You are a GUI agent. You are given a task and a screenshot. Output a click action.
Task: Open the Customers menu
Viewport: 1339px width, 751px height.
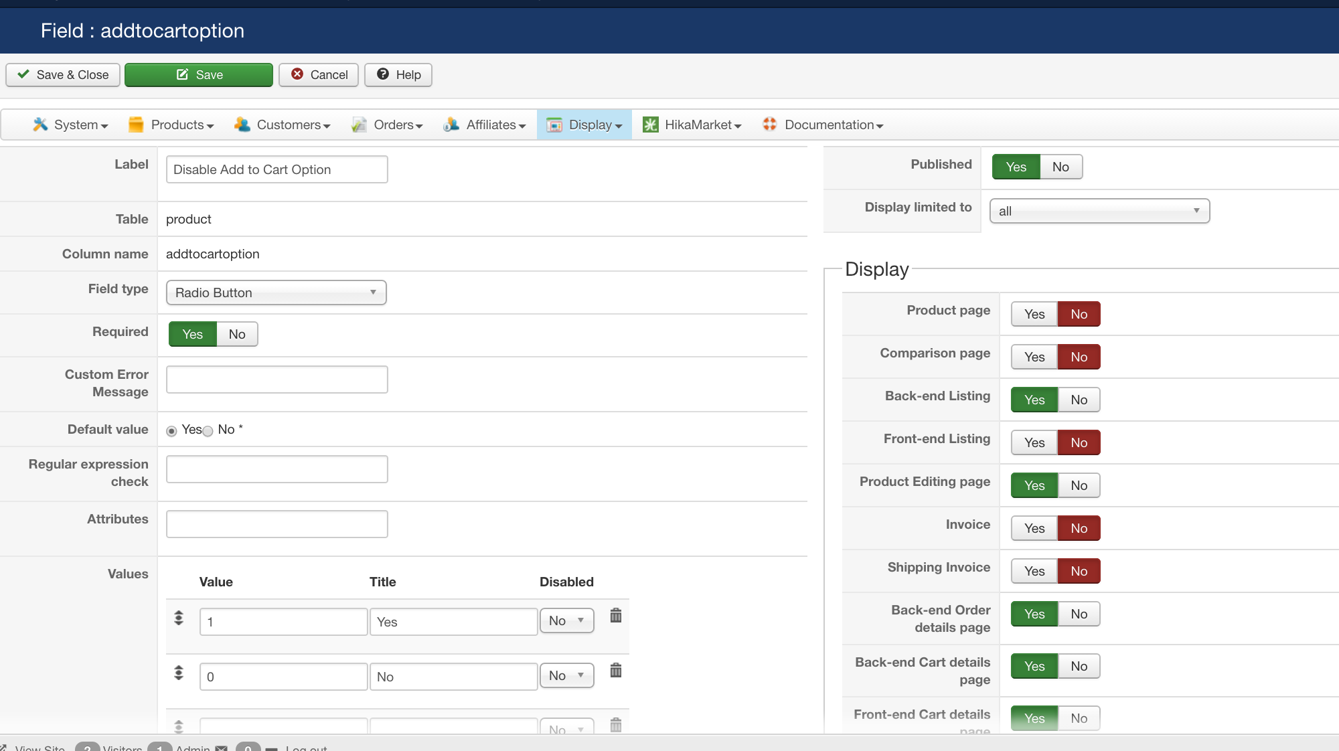(x=283, y=124)
